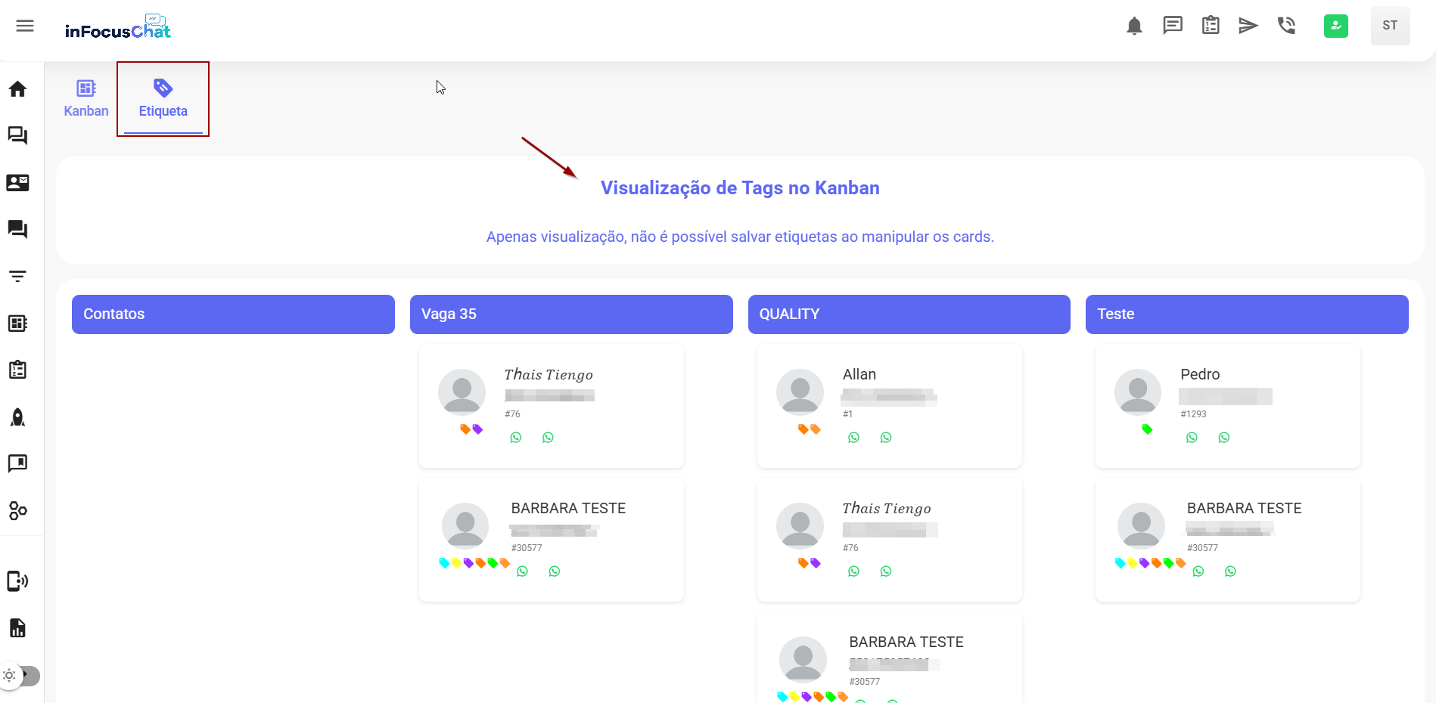This screenshot has height=703, width=1436.
Task: Open the hamburger menu
Action: point(25,26)
